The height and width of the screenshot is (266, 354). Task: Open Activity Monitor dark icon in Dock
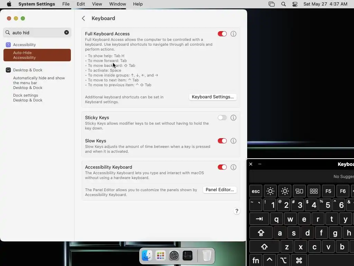tap(187, 256)
